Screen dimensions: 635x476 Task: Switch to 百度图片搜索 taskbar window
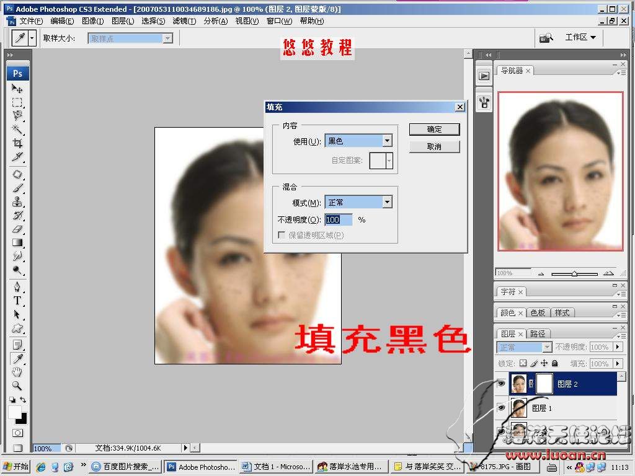pos(125,467)
